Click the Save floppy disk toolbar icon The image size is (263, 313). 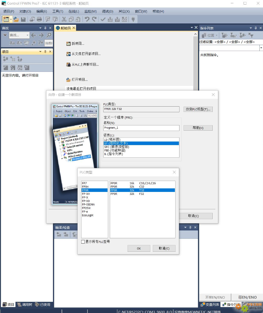coord(23,19)
